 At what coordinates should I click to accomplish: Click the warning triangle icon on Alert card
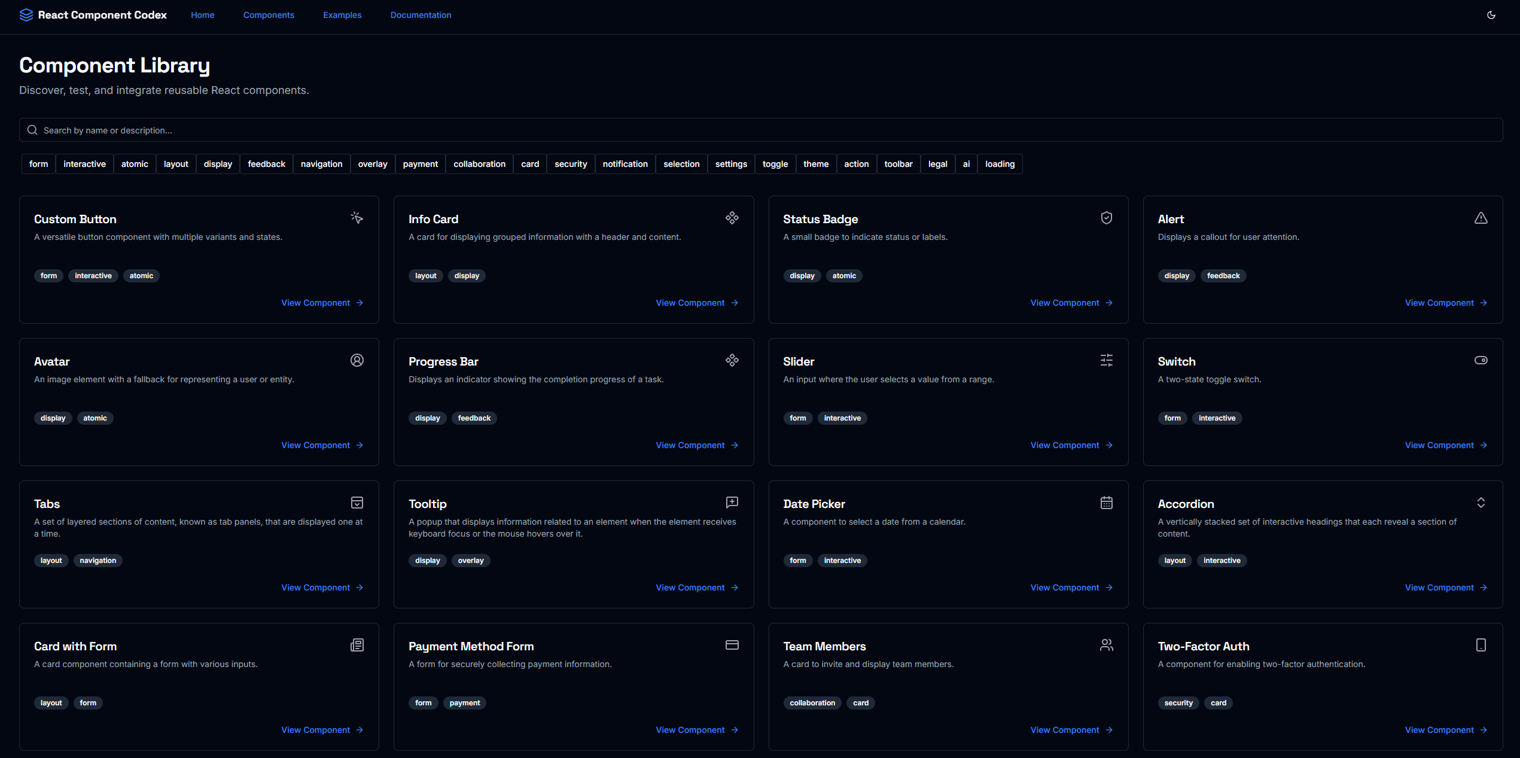[x=1481, y=218]
